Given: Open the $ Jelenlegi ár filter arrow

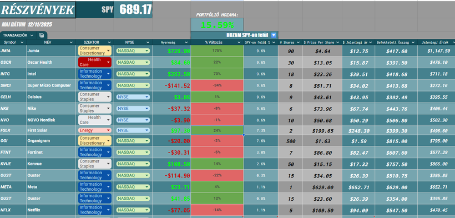Looking at the screenshot, I should tap(371, 42).
